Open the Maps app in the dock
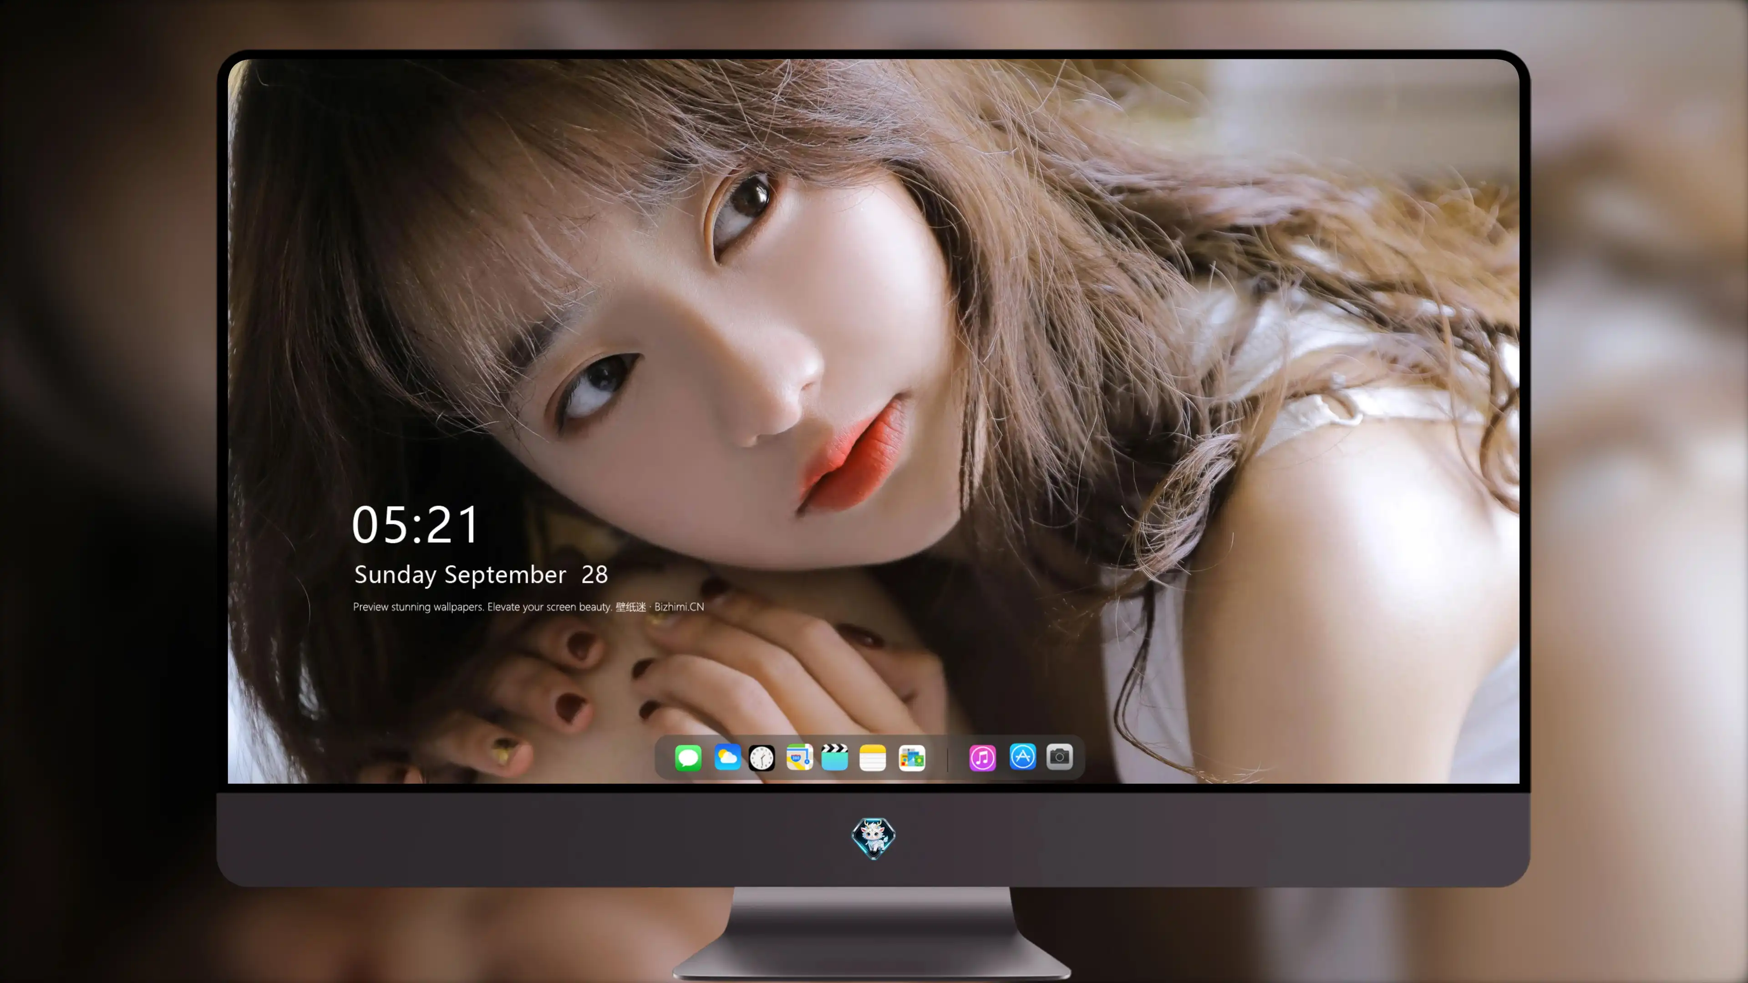Screen dimensions: 1748x983 799,757
